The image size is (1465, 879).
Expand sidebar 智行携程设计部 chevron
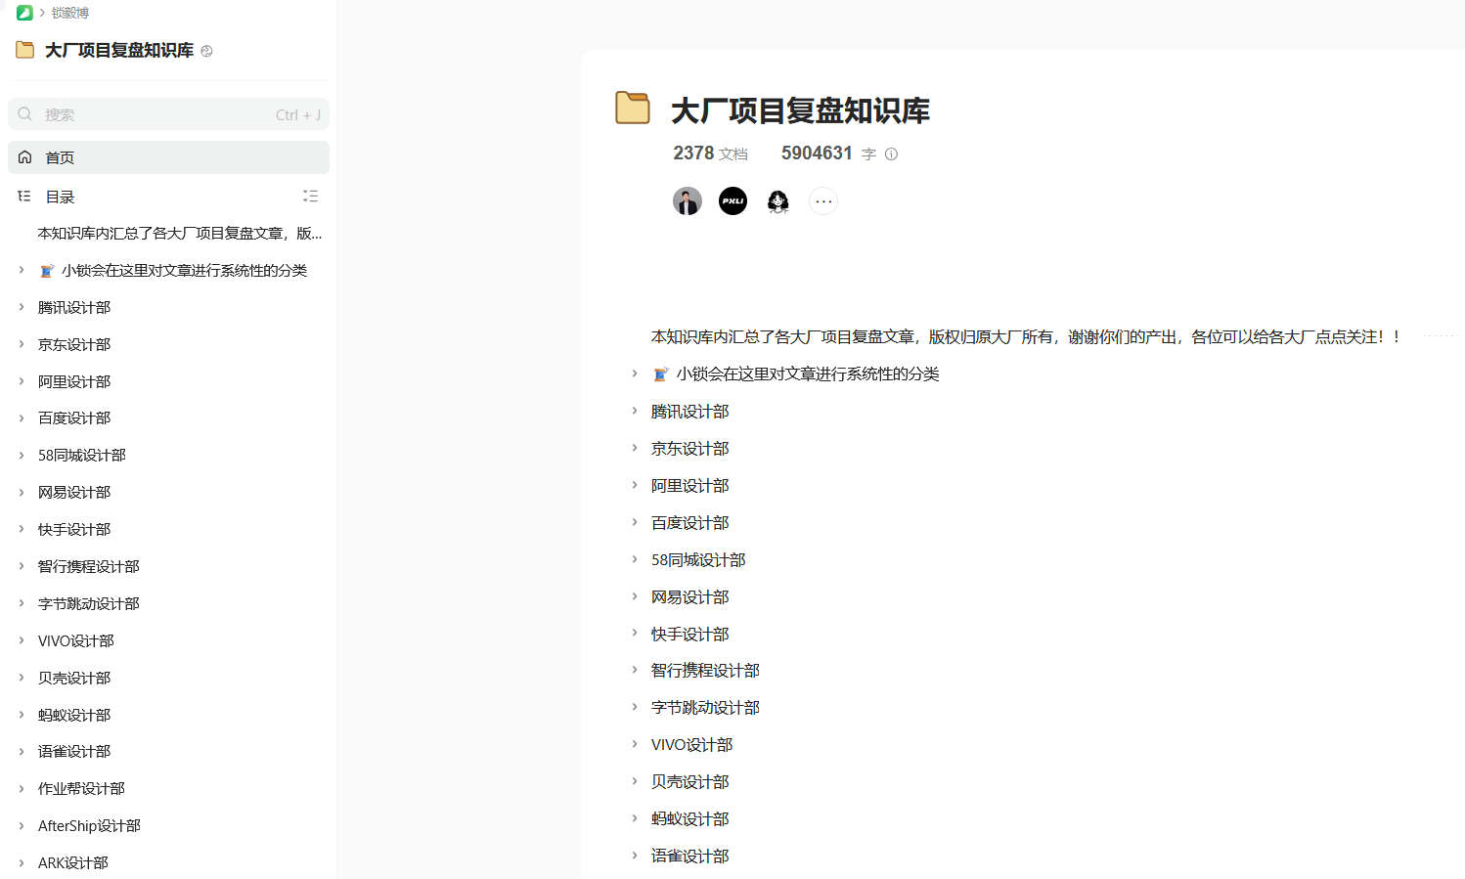tap(22, 566)
